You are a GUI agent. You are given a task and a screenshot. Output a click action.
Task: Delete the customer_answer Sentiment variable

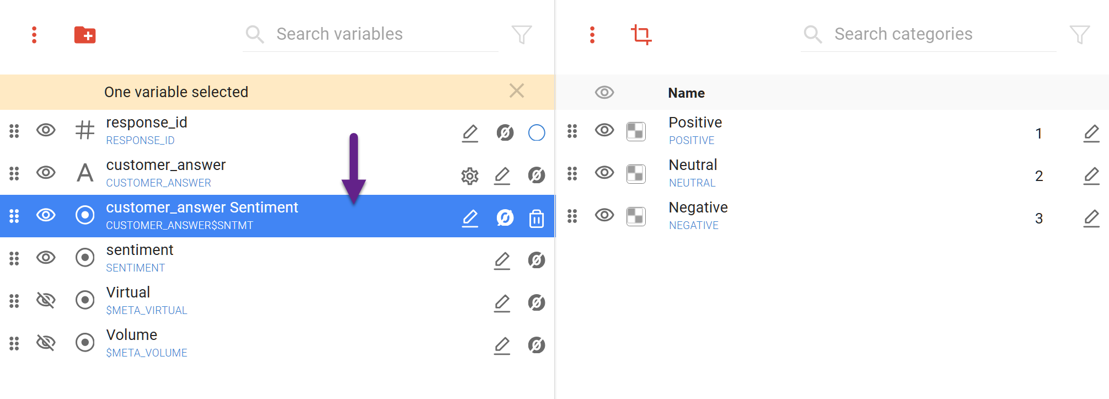pyautogui.click(x=536, y=217)
